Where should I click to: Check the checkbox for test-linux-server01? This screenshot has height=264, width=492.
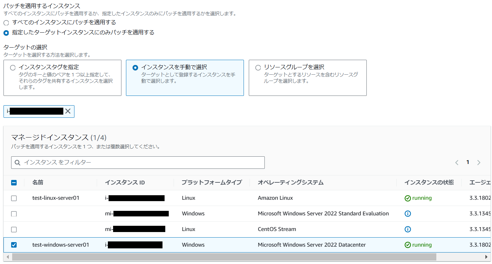coord(14,198)
